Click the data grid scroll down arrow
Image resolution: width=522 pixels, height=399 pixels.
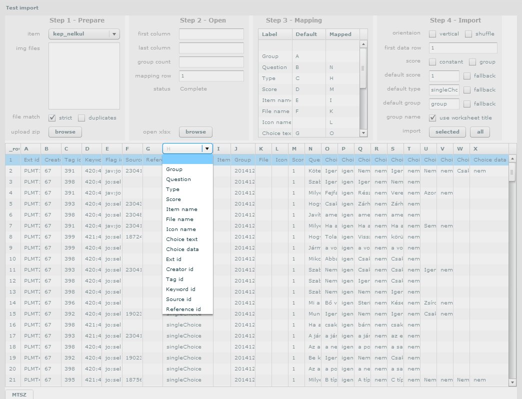(x=512, y=382)
